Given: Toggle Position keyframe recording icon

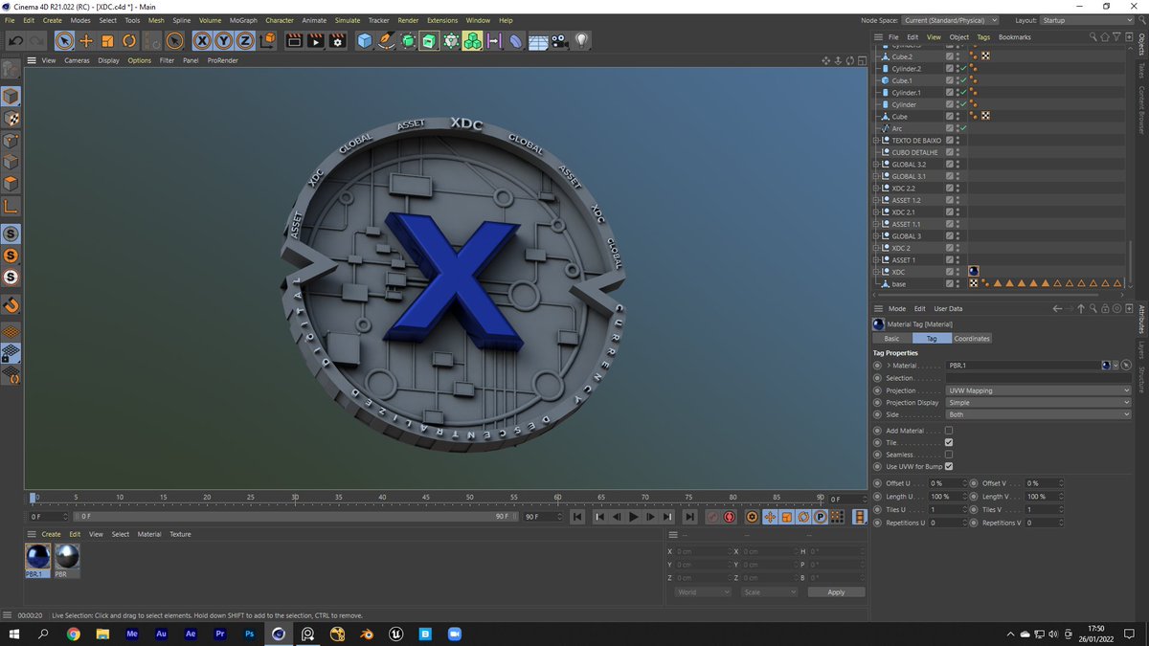Looking at the screenshot, I should [x=769, y=517].
